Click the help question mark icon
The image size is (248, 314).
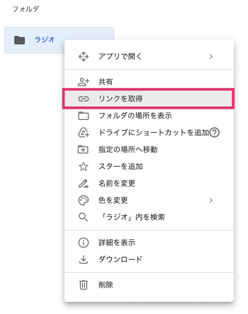coord(214,133)
